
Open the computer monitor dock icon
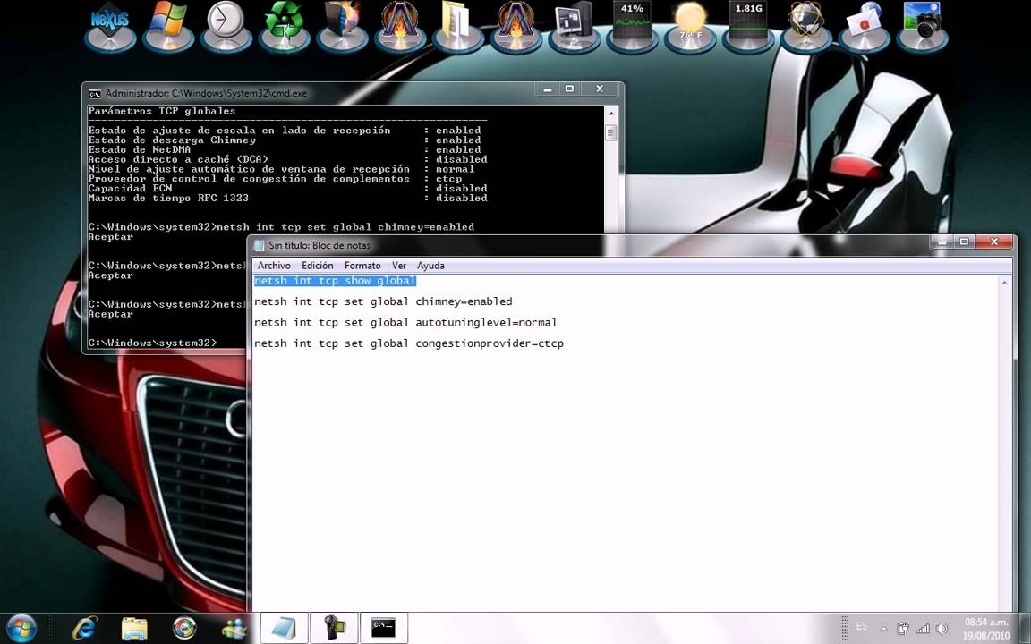point(574,26)
